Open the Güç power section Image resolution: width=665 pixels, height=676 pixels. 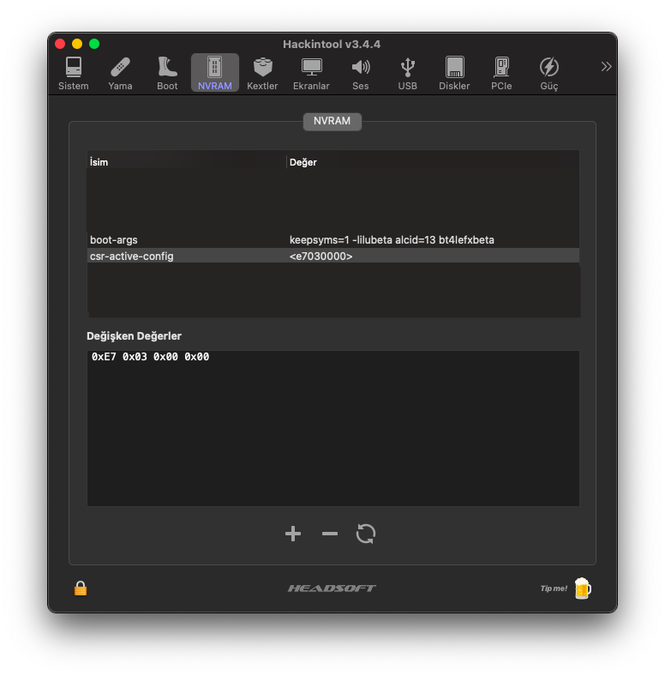pos(549,73)
